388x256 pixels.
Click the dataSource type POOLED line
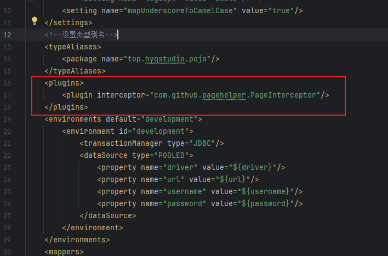pyautogui.click(x=136, y=156)
